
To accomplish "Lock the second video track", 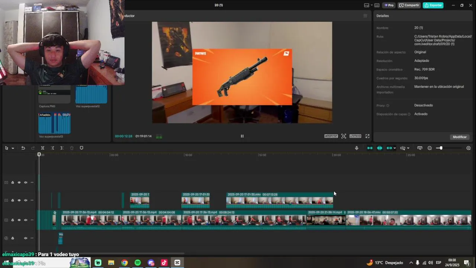I will click(13, 200).
